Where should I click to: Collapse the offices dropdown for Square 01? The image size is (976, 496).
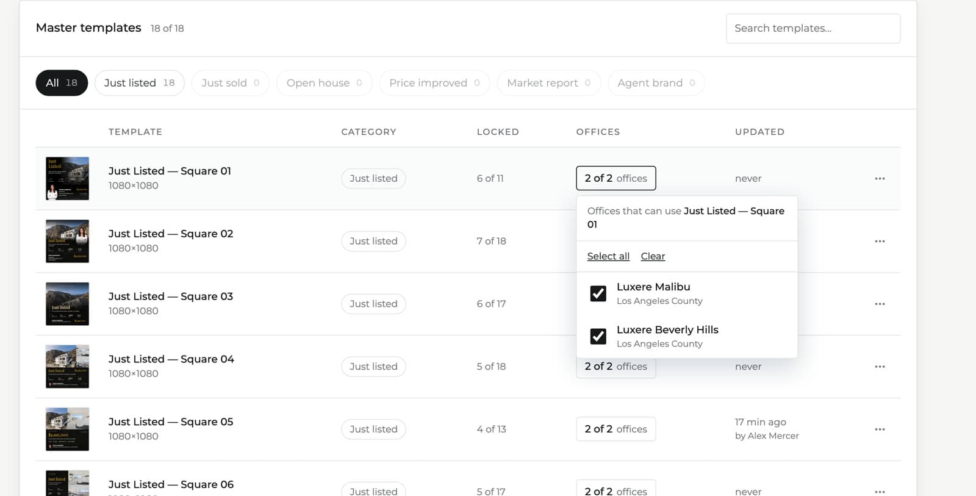616,178
